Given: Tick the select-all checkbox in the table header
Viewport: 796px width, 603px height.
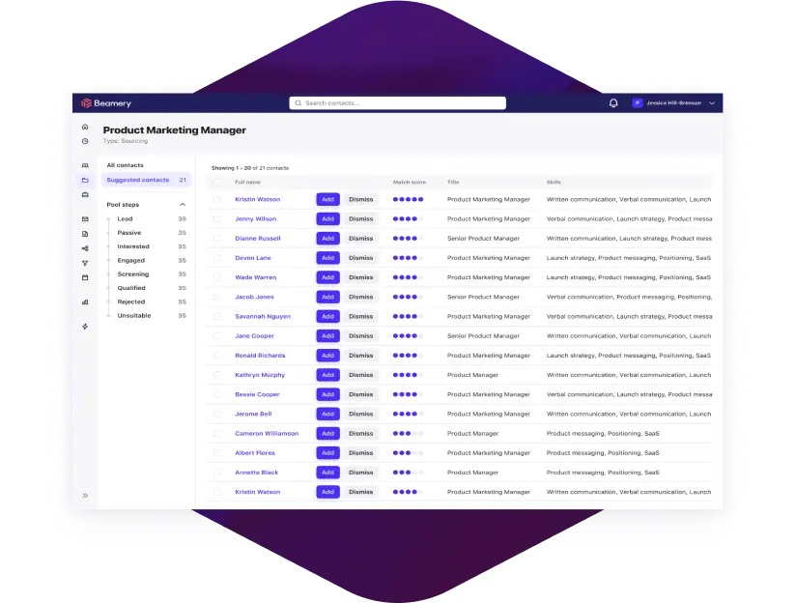Looking at the screenshot, I should (x=217, y=182).
